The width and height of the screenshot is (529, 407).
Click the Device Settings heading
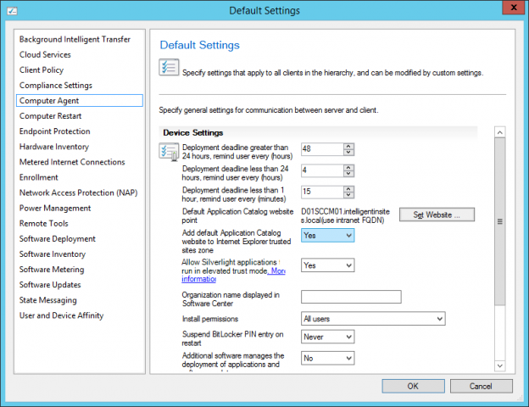(193, 132)
